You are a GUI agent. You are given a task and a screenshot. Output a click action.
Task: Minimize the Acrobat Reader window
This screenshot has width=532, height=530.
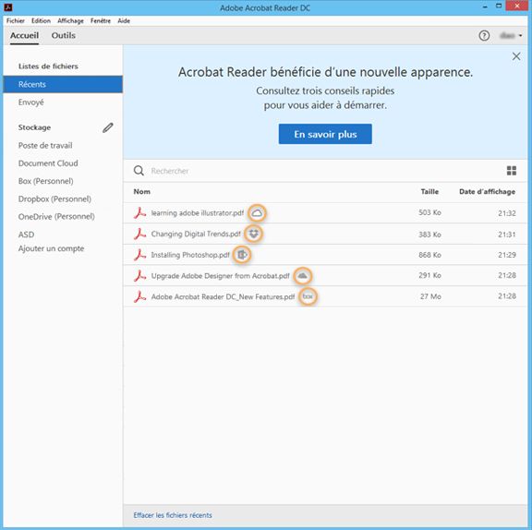coord(485,6)
